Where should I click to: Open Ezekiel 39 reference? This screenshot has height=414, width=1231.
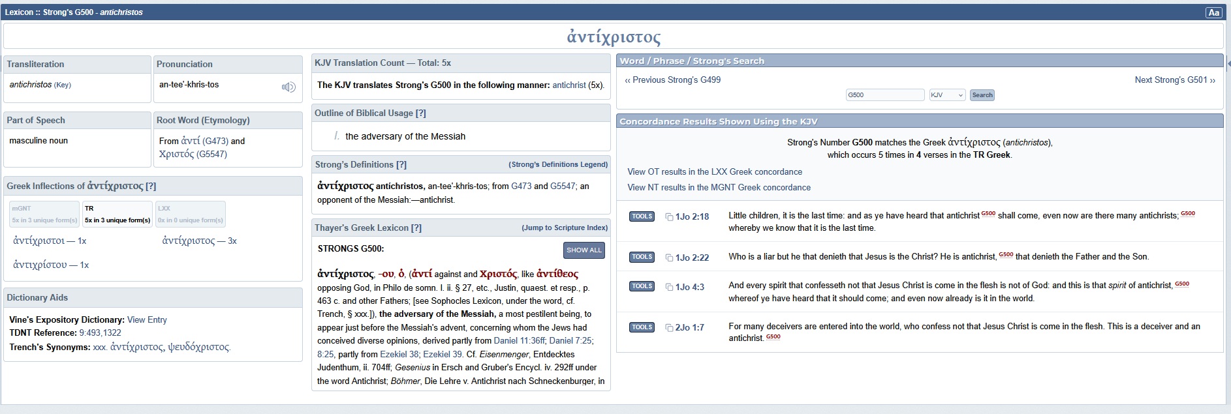point(443,355)
